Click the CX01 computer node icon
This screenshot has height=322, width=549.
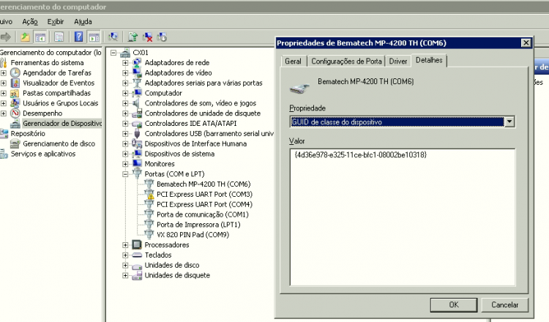pos(125,53)
